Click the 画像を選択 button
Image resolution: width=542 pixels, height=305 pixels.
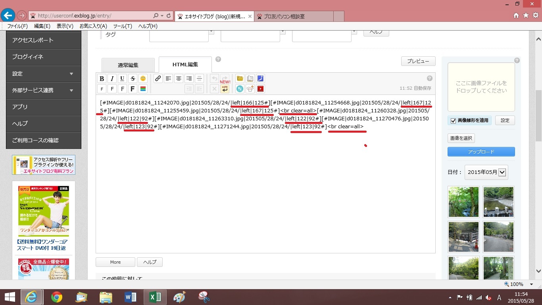tap(461, 138)
